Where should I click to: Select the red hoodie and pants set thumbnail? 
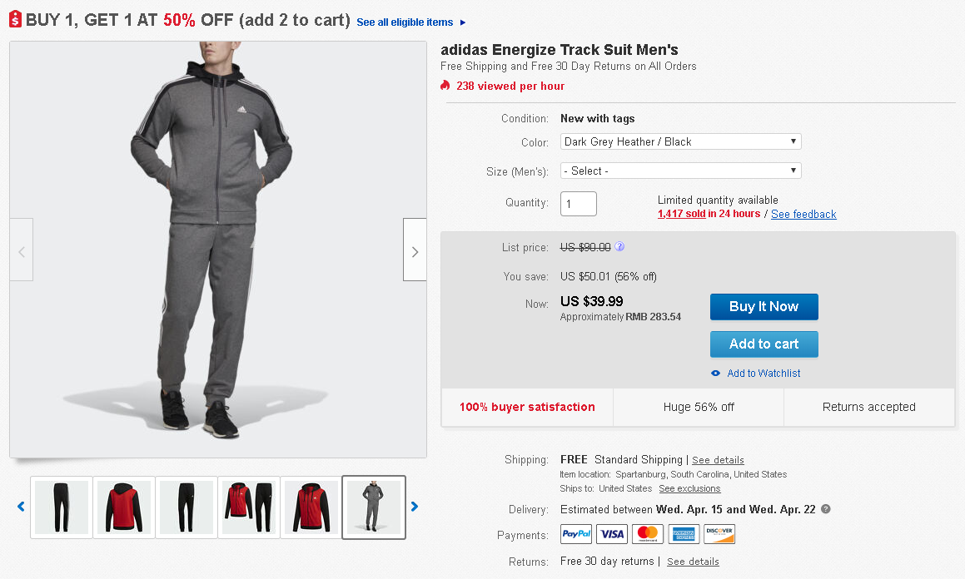click(x=249, y=507)
